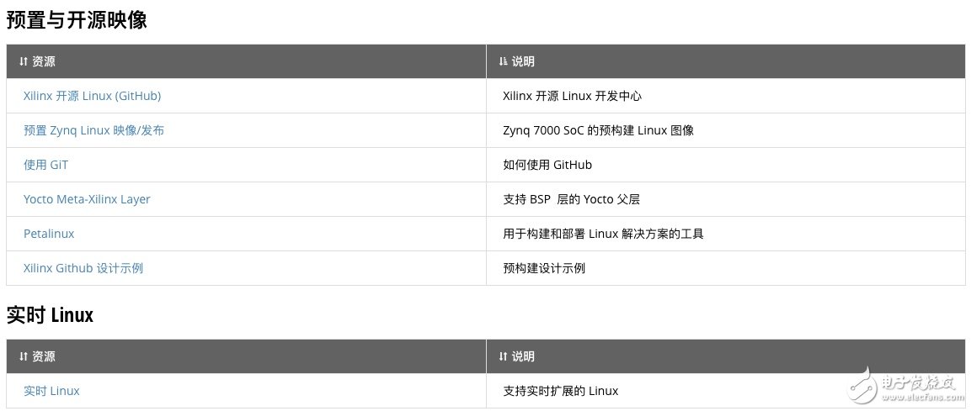
Task: Click the 预置与开源映像 section heading
Action: click(77, 20)
